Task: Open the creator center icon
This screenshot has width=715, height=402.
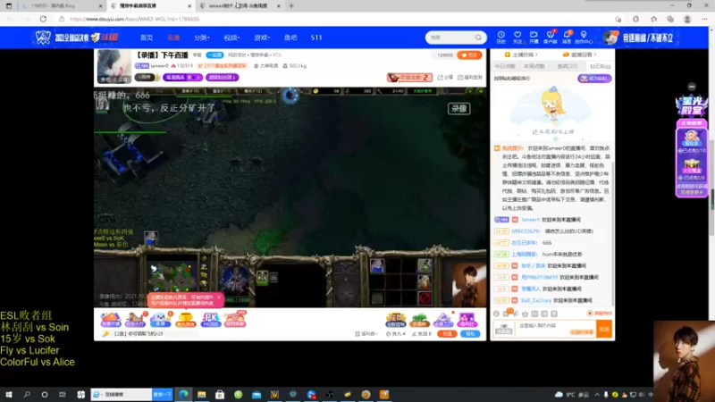Action: tap(584, 37)
